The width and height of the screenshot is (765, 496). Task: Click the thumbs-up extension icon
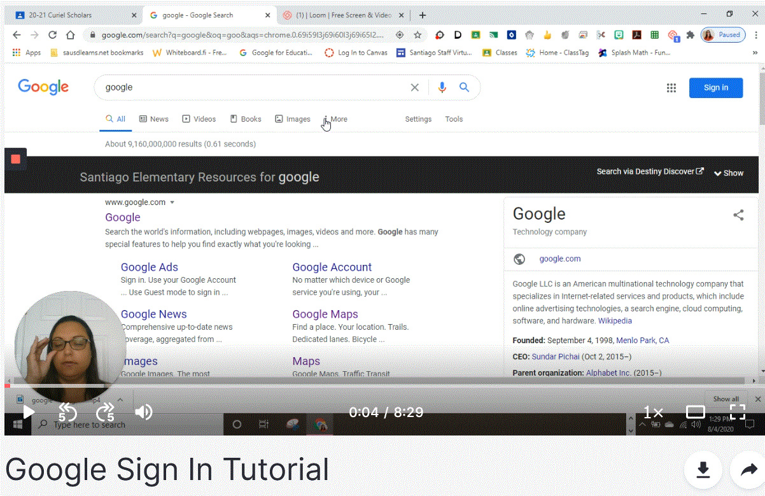[547, 35]
